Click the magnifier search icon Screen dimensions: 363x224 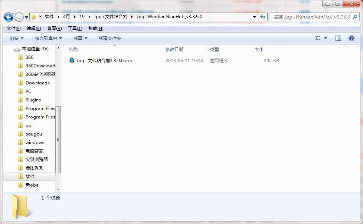coord(355,17)
